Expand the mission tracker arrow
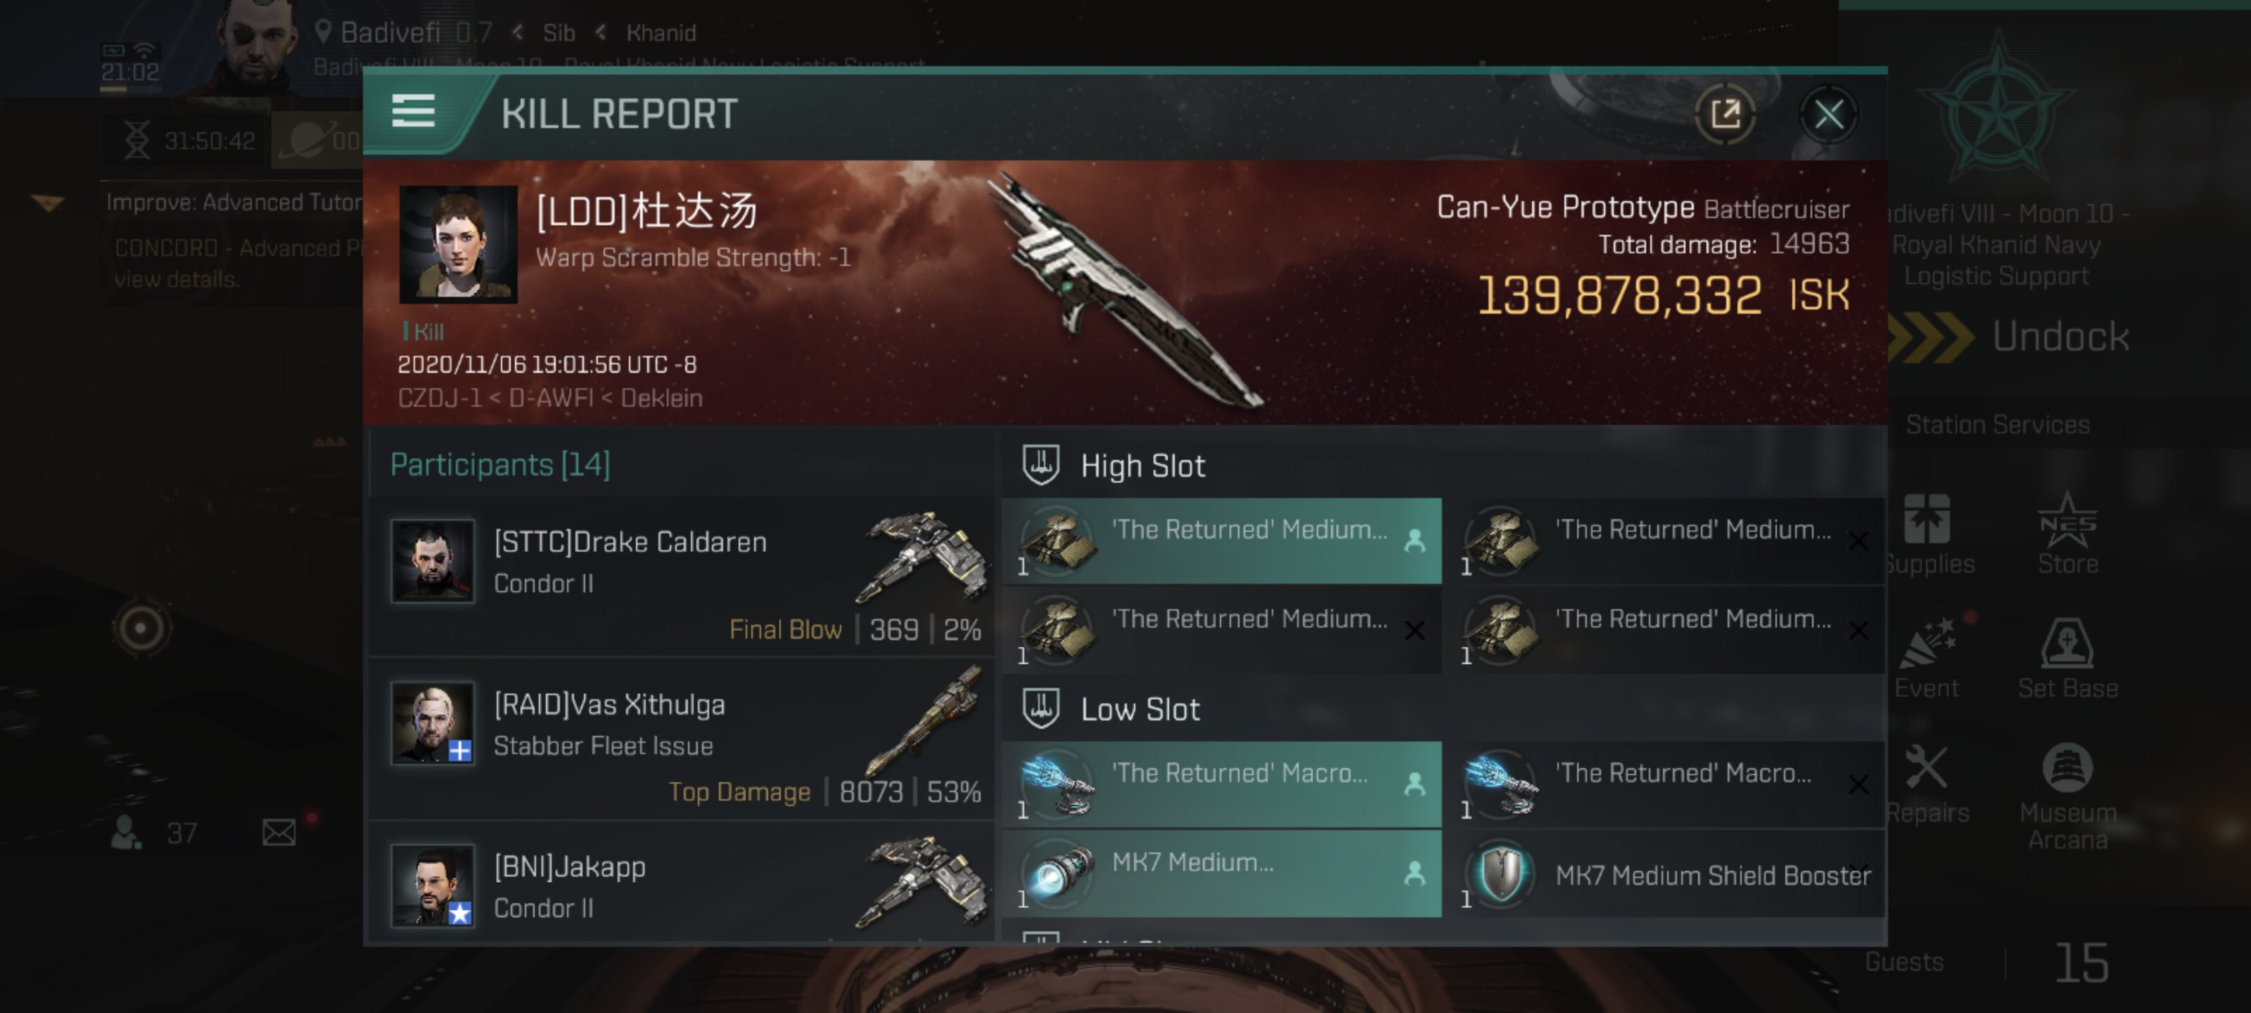The image size is (2251, 1013). [48, 203]
